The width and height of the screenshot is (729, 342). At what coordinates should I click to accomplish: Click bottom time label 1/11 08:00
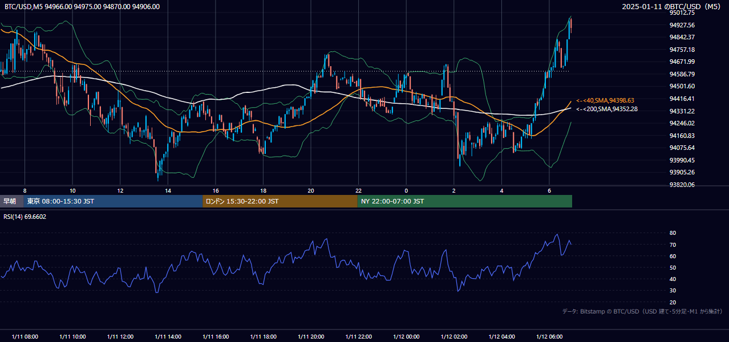(x=25, y=336)
